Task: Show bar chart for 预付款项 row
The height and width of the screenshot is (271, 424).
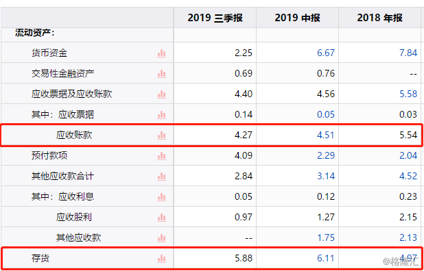Action: 161,155
